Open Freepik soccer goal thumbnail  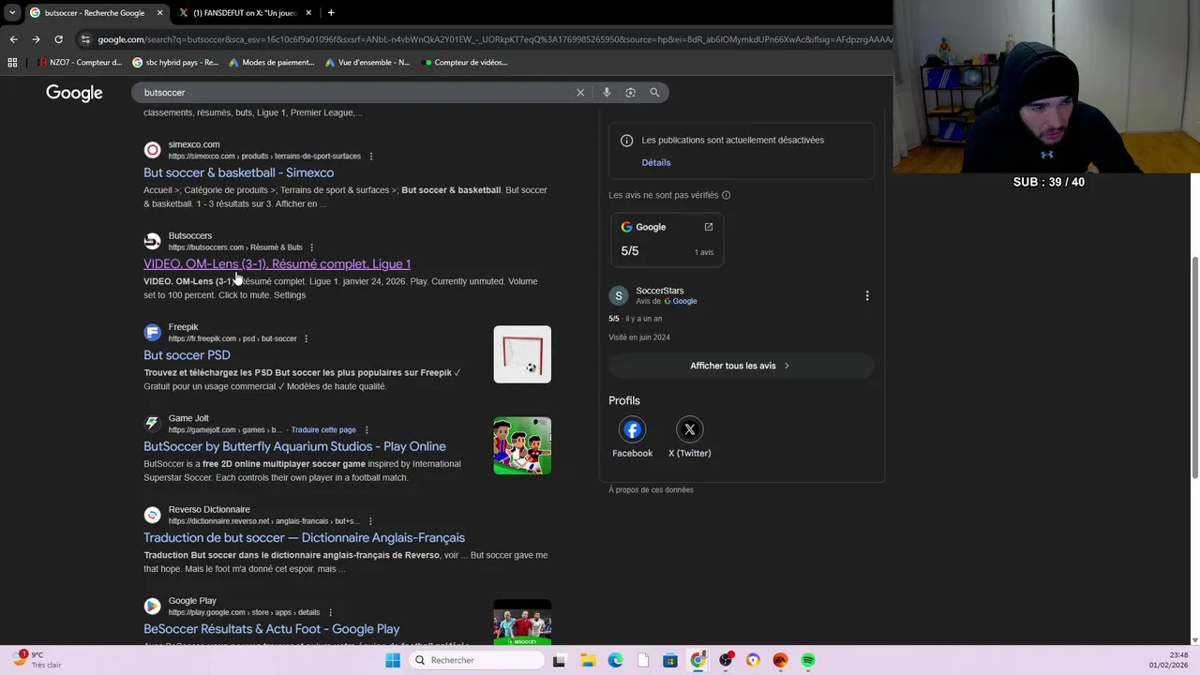click(522, 354)
